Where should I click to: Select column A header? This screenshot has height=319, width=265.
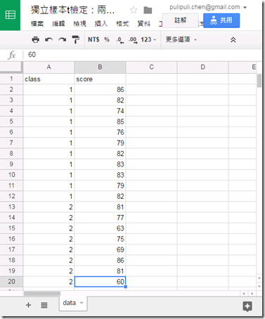coord(49,67)
